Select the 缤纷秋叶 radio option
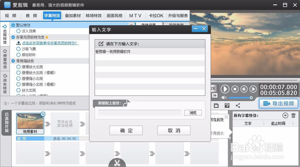Screen dimensions: 300x167 click(18, 55)
